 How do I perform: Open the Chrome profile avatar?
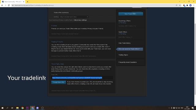click(190, 5)
